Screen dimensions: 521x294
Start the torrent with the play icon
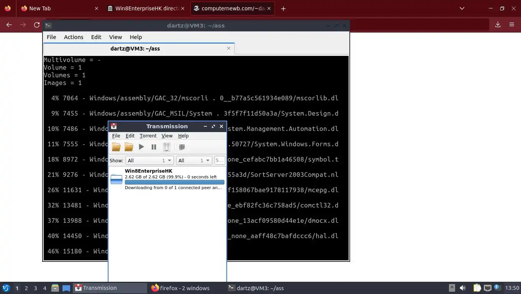tap(141, 147)
